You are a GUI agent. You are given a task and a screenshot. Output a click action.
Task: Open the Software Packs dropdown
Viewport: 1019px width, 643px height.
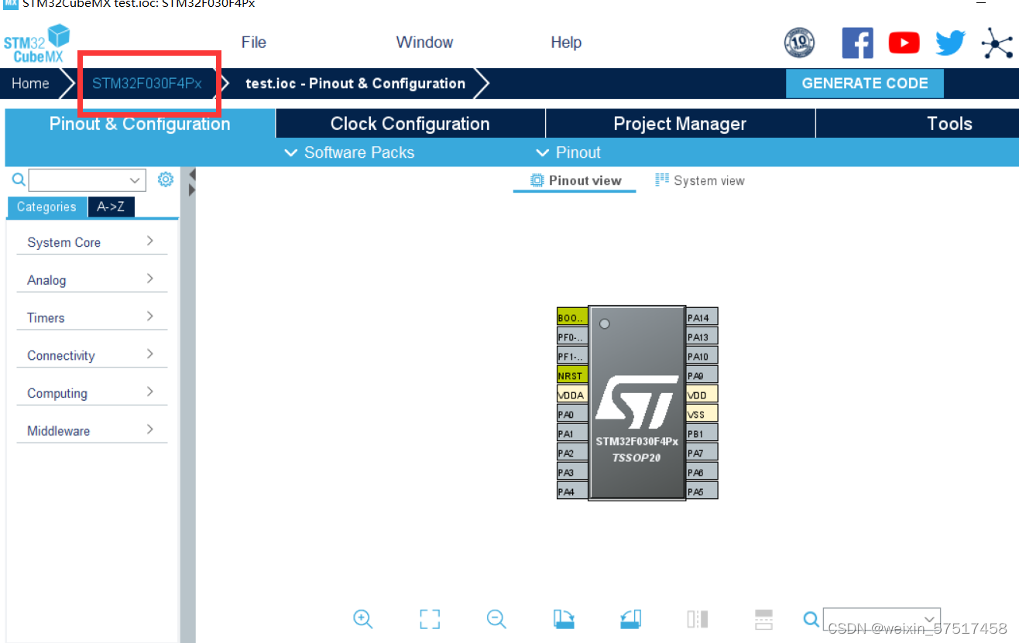(x=349, y=152)
